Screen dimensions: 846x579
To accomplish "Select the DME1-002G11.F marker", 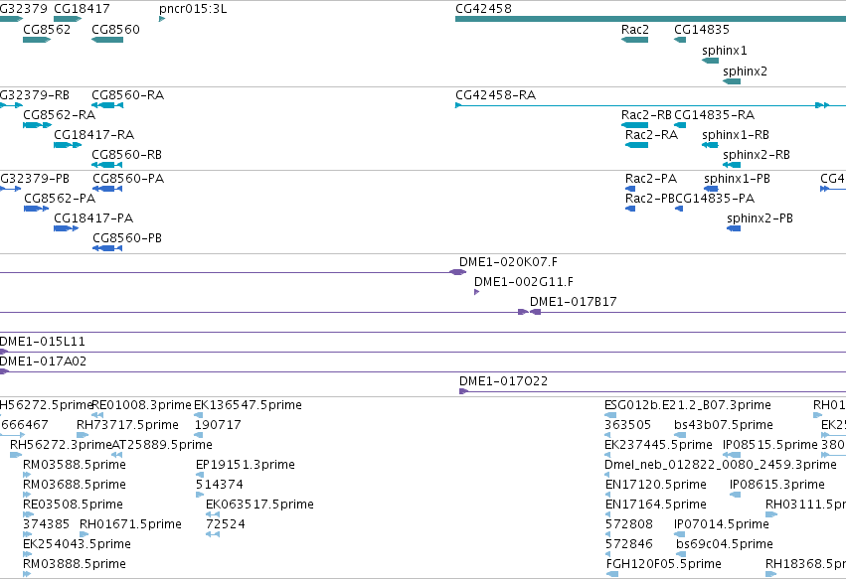I will pyautogui.click(x=477, y=292).
